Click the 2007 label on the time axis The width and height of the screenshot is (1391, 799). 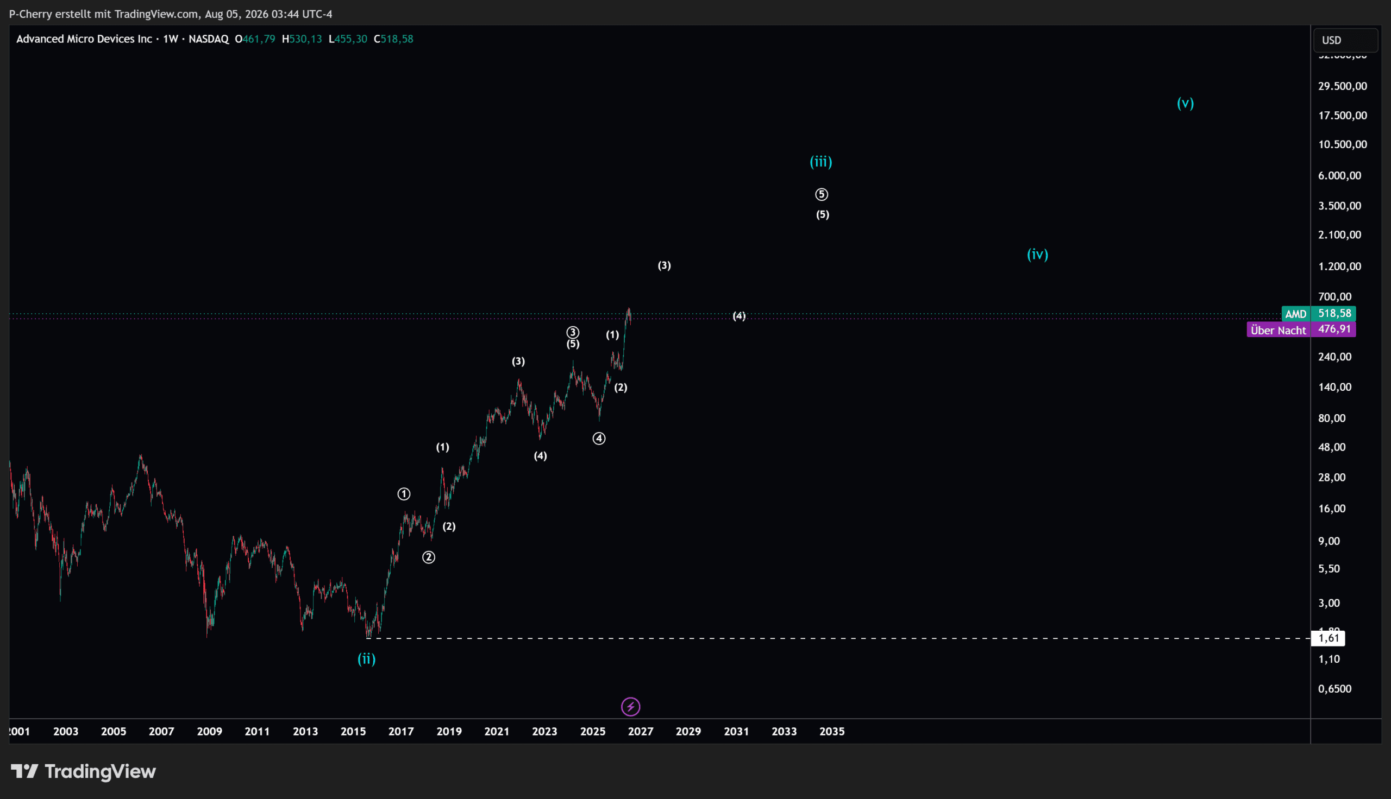tap(161, 732)
